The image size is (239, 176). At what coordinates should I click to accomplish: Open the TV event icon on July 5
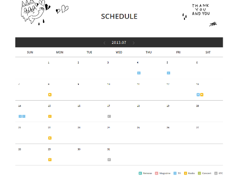coord(168,73)
